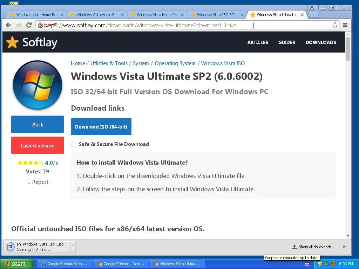
Task: Open the Chrome hamburger menu
Action: (345, 25)
